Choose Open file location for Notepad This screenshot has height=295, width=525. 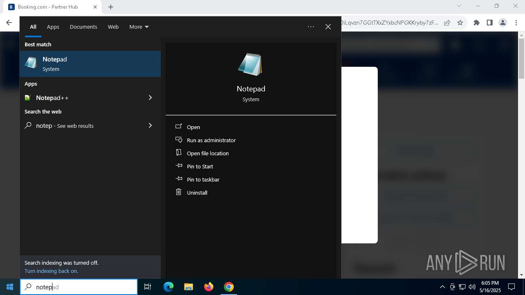(208, 153)
